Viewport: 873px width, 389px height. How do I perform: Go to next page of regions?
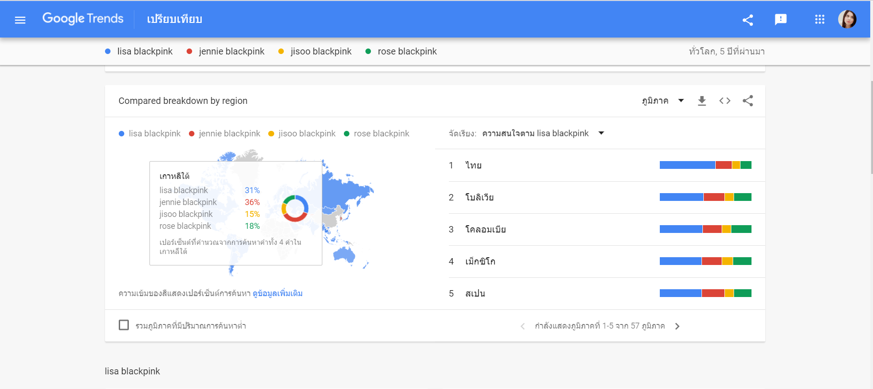tap(677, 326)
